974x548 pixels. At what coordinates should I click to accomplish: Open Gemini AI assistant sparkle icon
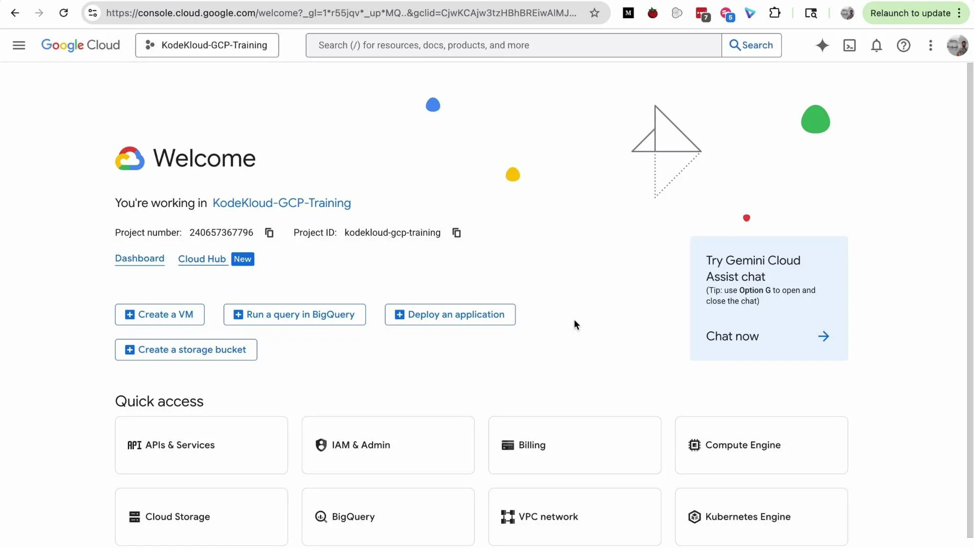click(822, 45)
